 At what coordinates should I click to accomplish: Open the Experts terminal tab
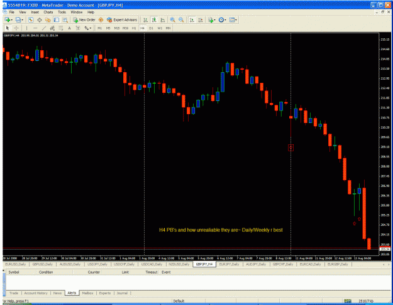105,293
